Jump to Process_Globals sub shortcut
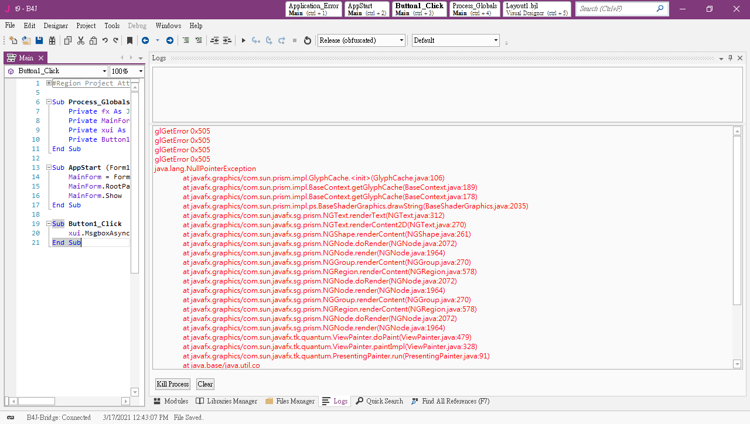 475,9
